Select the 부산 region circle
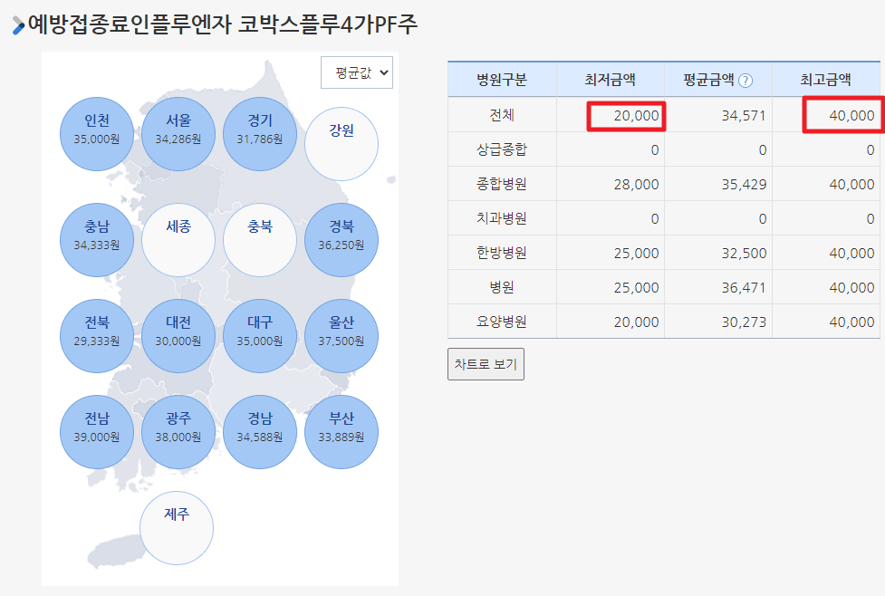Image resolution: width=885 pixels, height=596 pixels. tap(341, 432)
